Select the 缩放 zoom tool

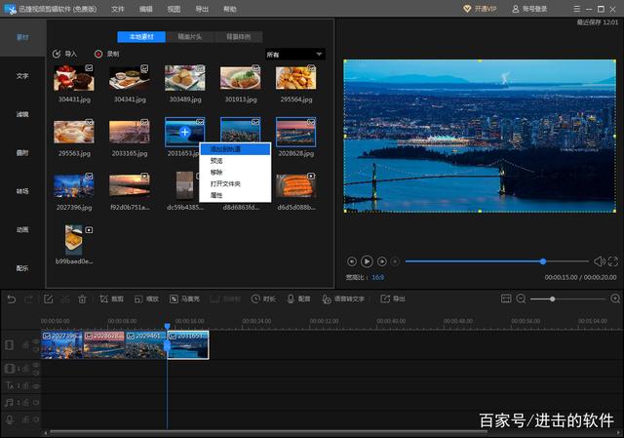[146, 299]
